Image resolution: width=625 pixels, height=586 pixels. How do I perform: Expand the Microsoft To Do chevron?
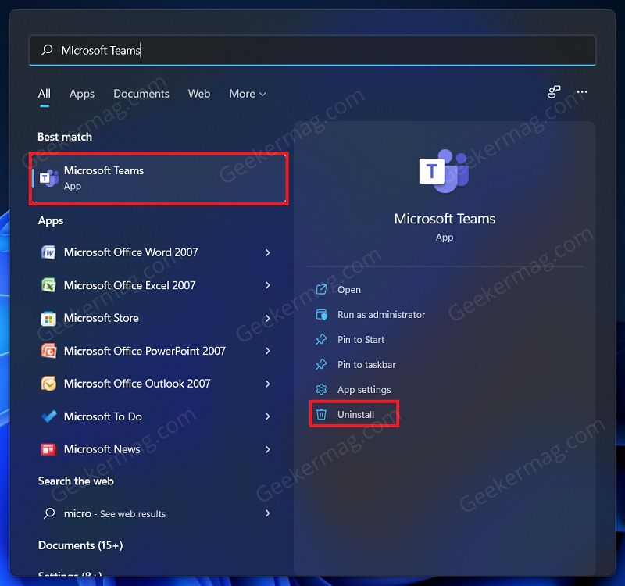(267, 416)
